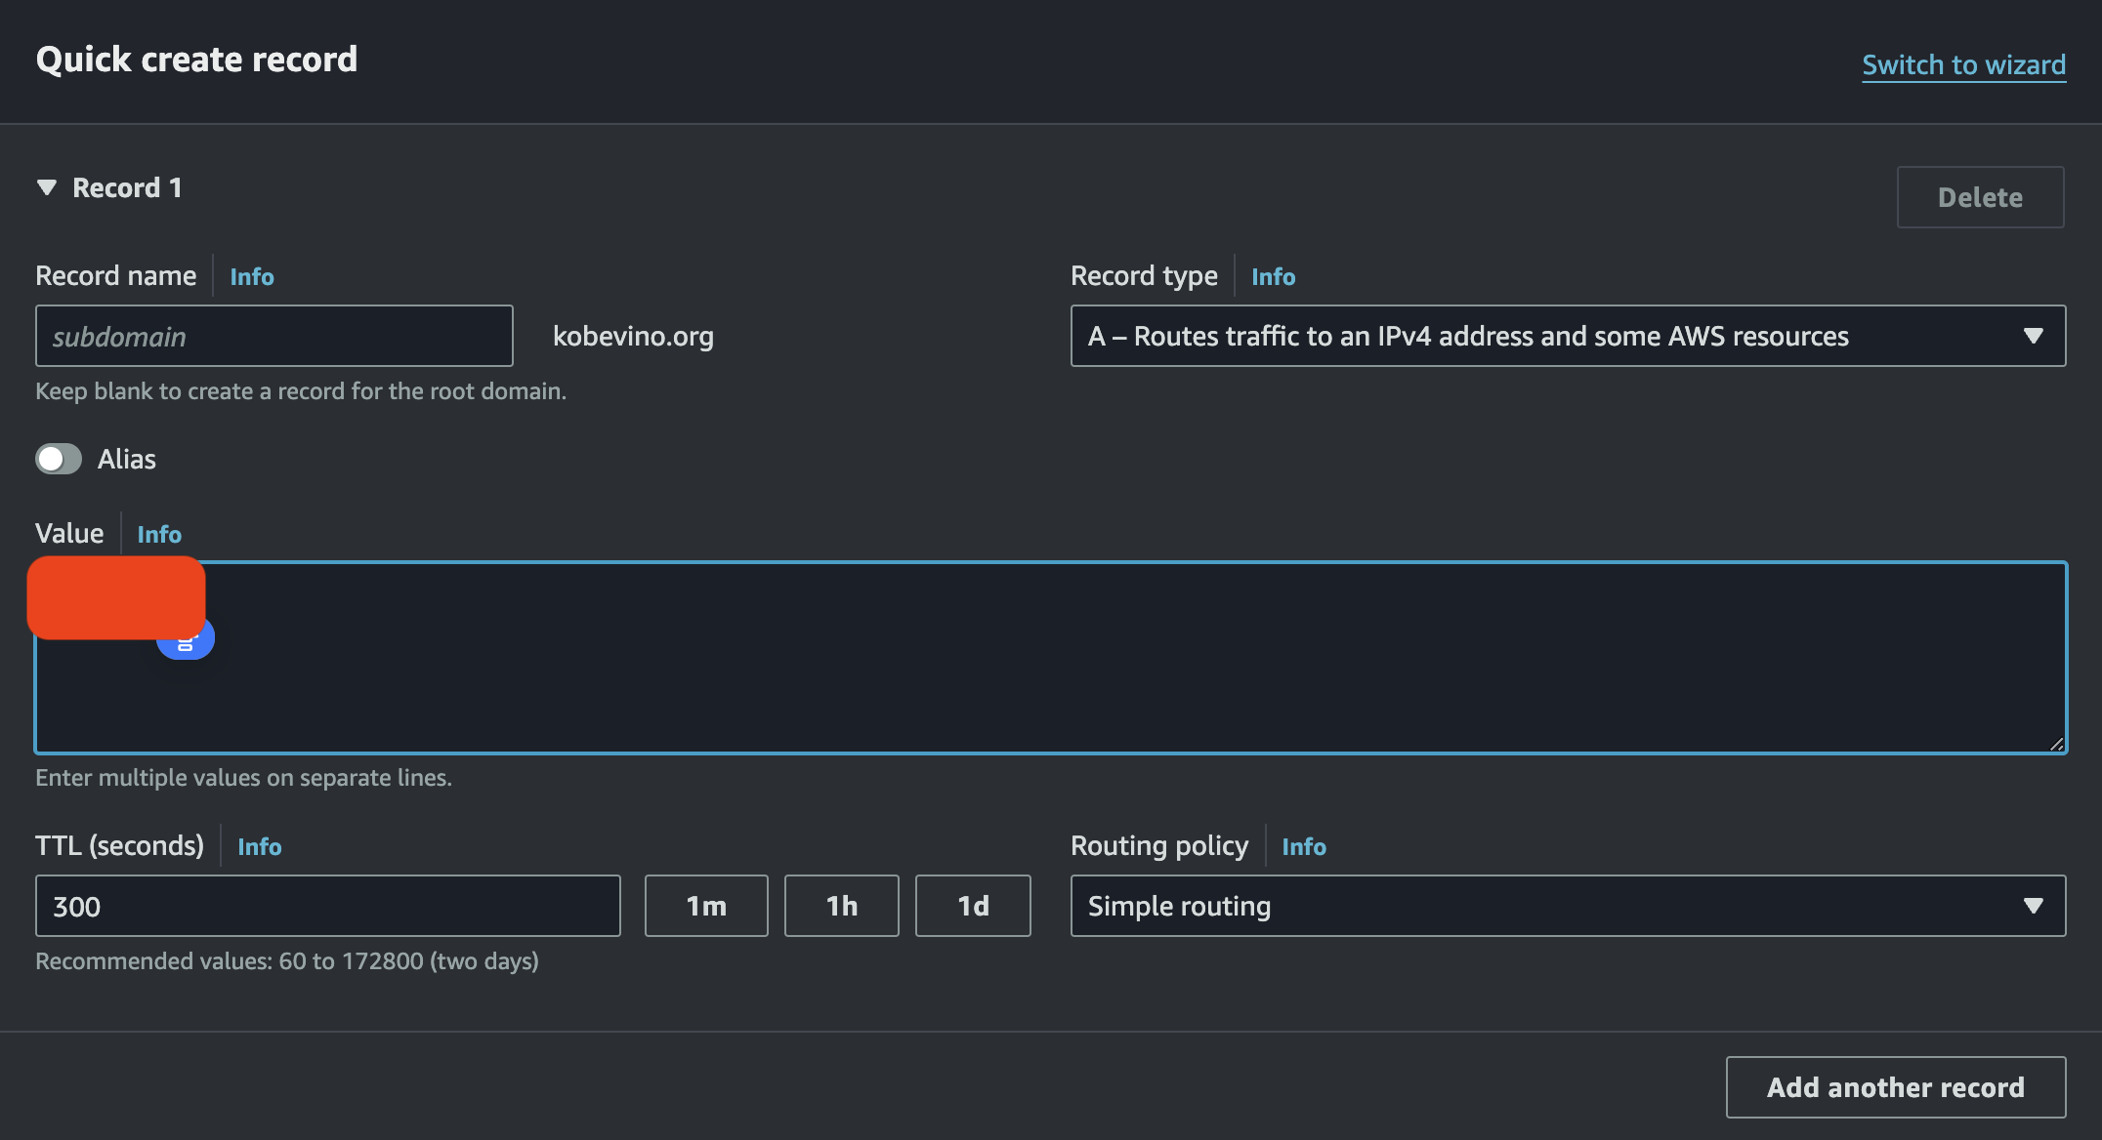The image size is (2102, 1140).
Task: Click the Delete button for Record 1
Action: [1980, 196]
